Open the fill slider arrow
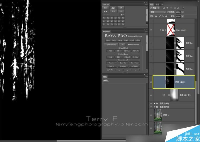 tap(182, 16)
